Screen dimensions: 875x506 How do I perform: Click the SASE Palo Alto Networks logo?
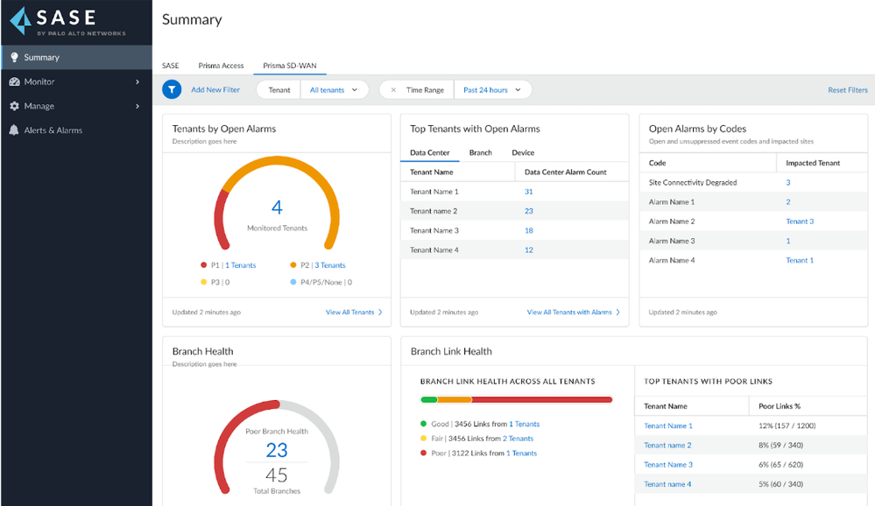[x=68, y=22]
